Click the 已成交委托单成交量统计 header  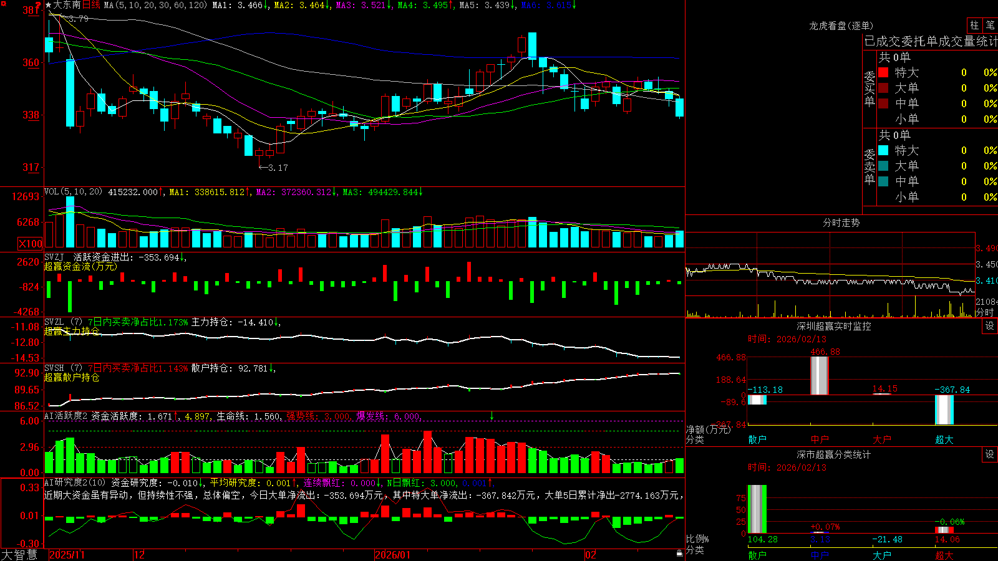click(931, 41)
